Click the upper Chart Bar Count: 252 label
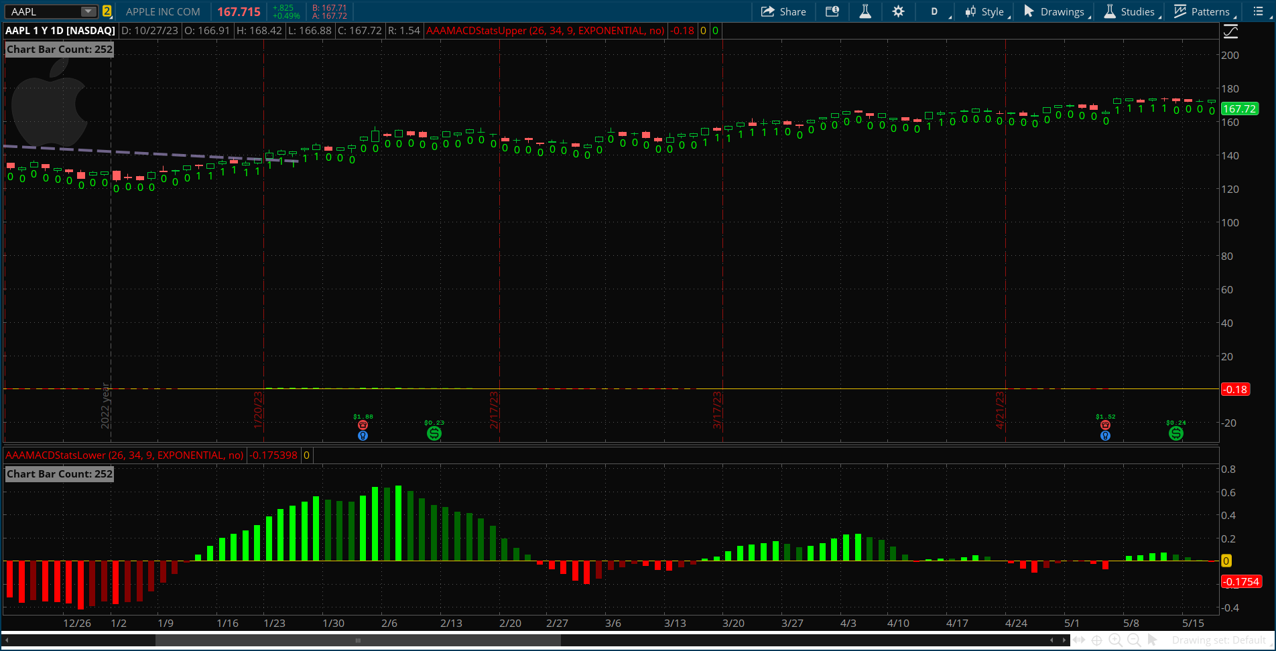The height and width of the screenshot is (651, 1276). pyautogui.click(x=60, y=50)
